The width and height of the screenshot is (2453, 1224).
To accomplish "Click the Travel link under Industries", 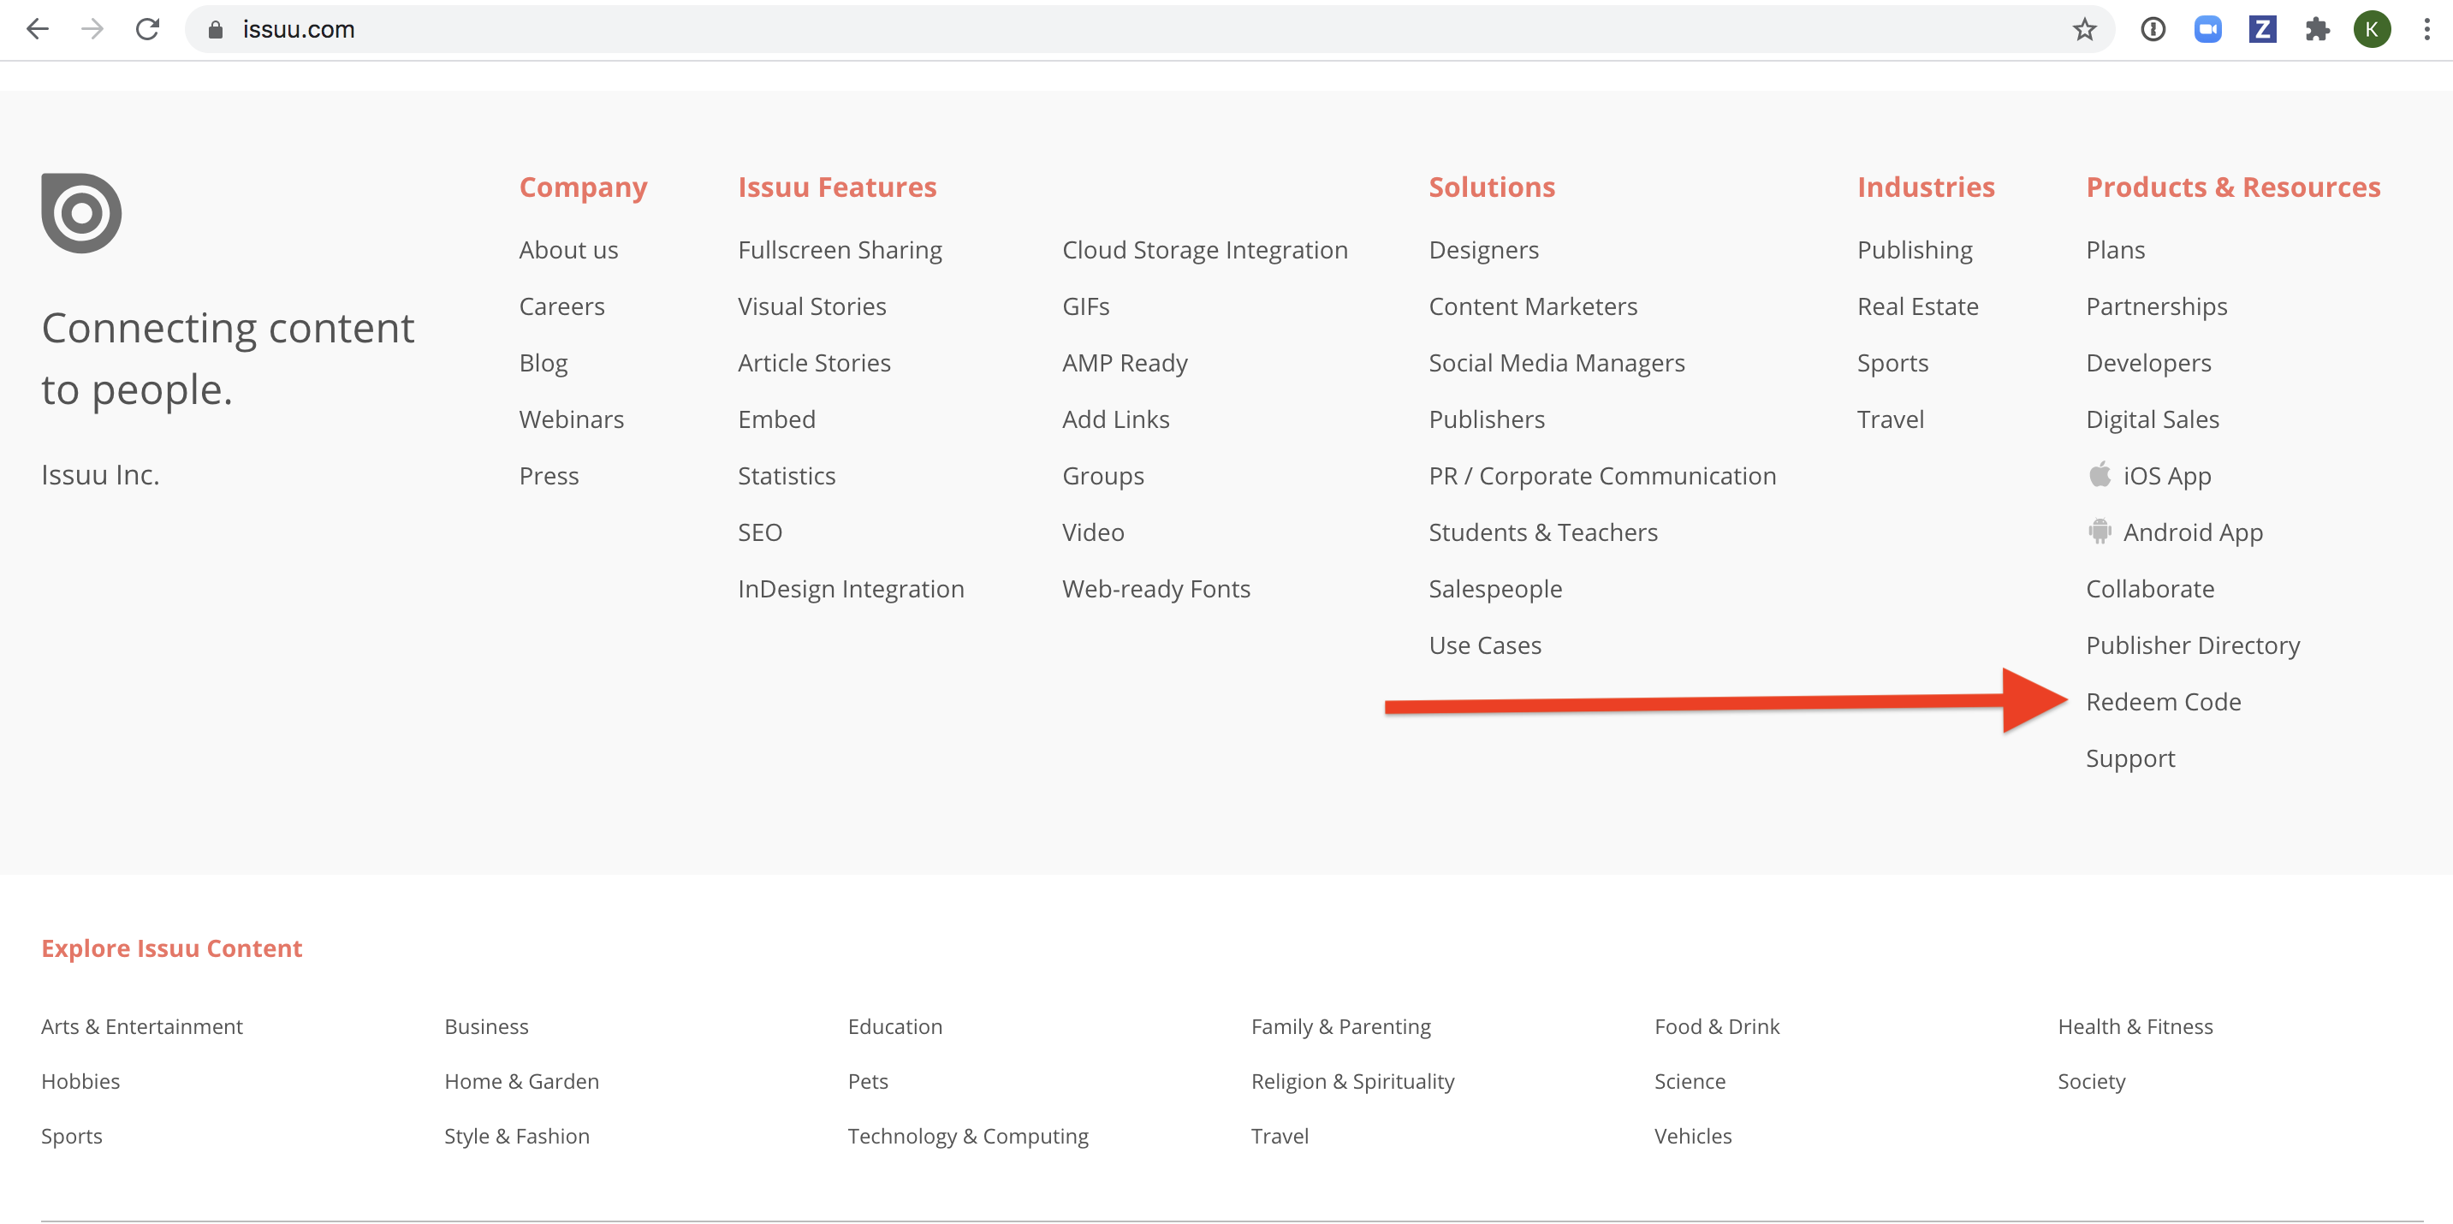I will click(x=1892, y=419).
